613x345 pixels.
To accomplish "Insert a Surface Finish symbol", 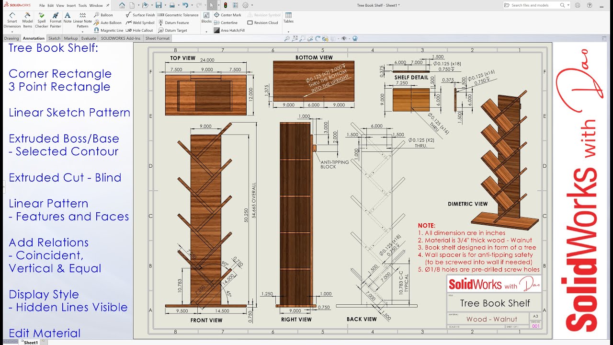I will click(x=141, y=15).
